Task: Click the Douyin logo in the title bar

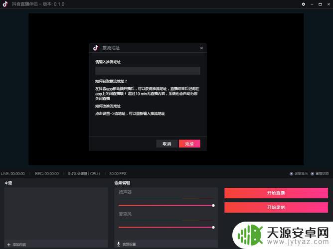Action: (x=5, y=4)
